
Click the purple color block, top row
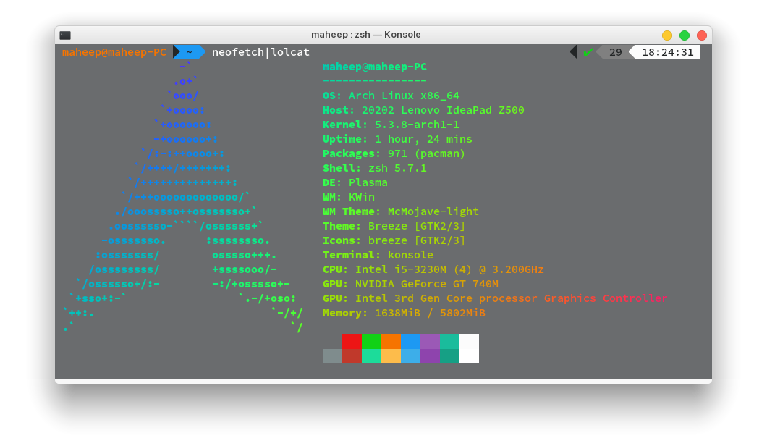coord(430,342)
